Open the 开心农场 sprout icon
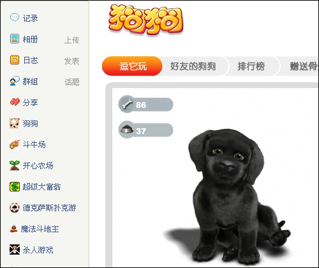The image size is (319, 268). click(x=15, y=165)
